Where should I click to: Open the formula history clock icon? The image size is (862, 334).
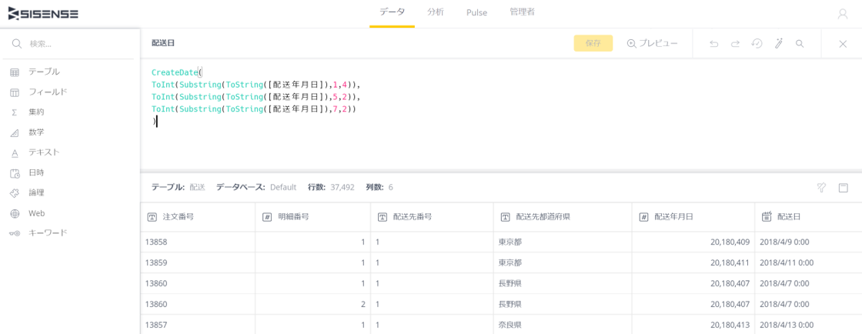tap(757, 43)
